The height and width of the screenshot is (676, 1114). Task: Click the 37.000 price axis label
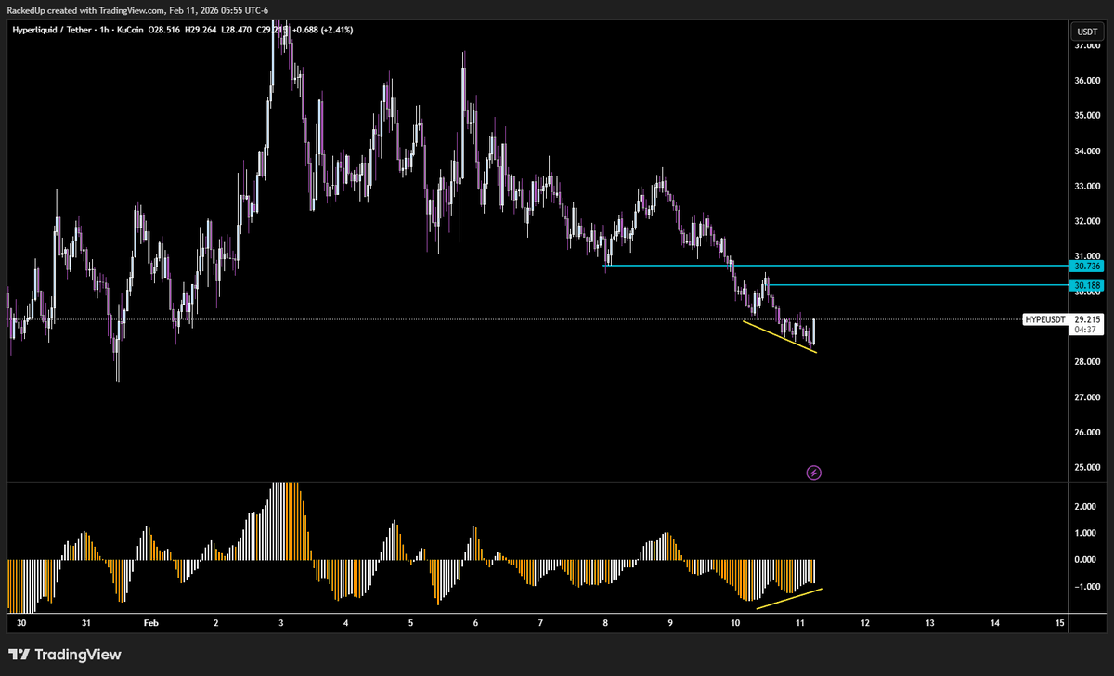(1086, 45)
